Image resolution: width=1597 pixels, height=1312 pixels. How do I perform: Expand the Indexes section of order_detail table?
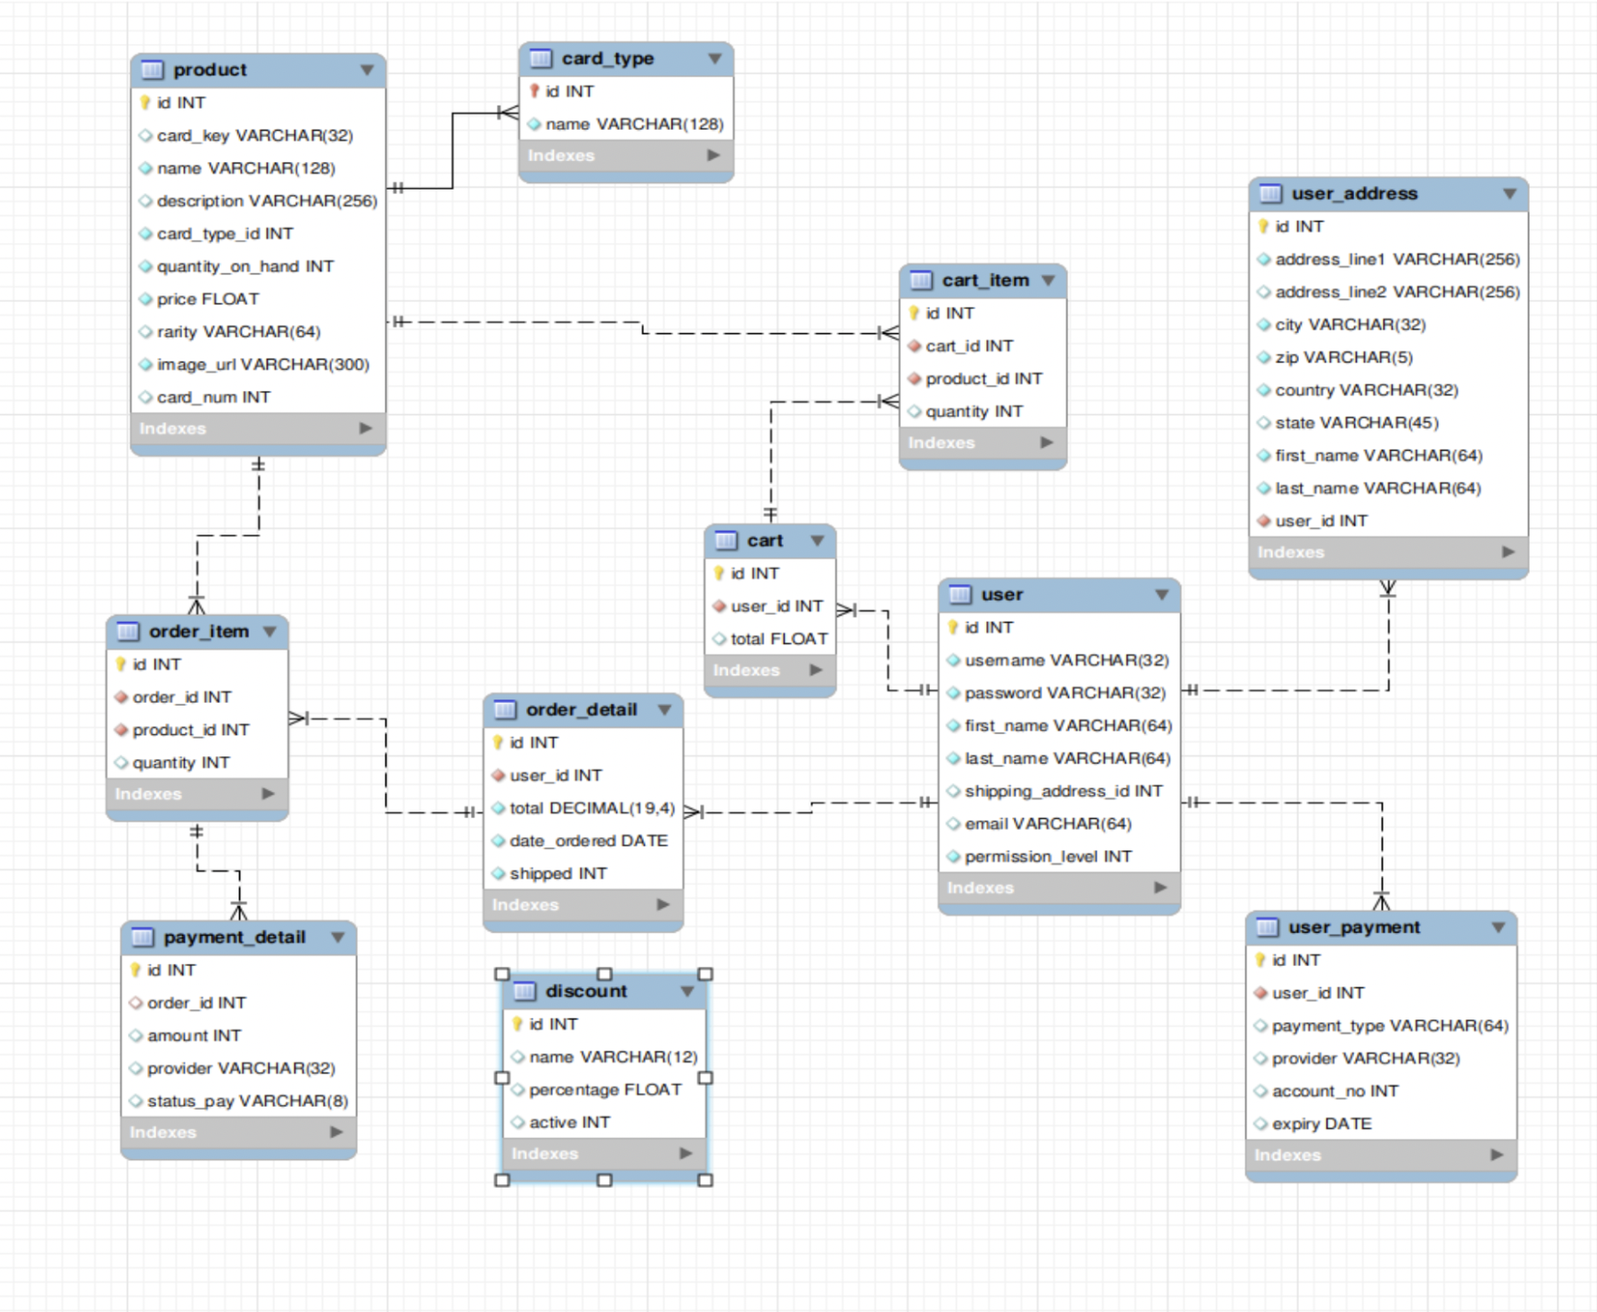point(663,905)
